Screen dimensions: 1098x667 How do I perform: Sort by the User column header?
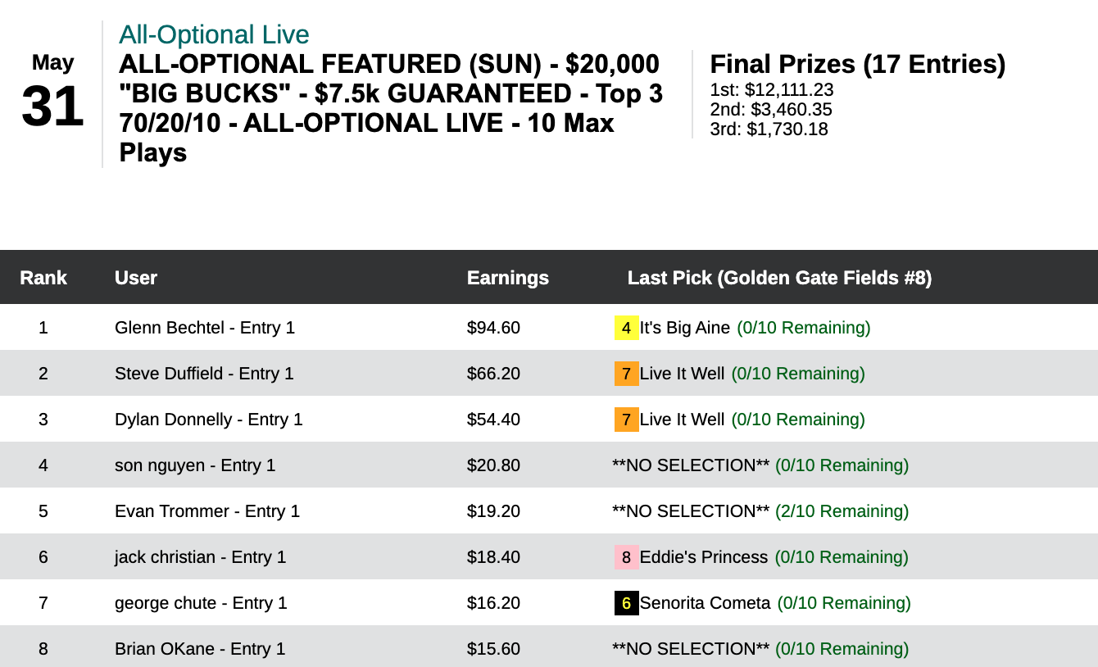click(136, 278)
